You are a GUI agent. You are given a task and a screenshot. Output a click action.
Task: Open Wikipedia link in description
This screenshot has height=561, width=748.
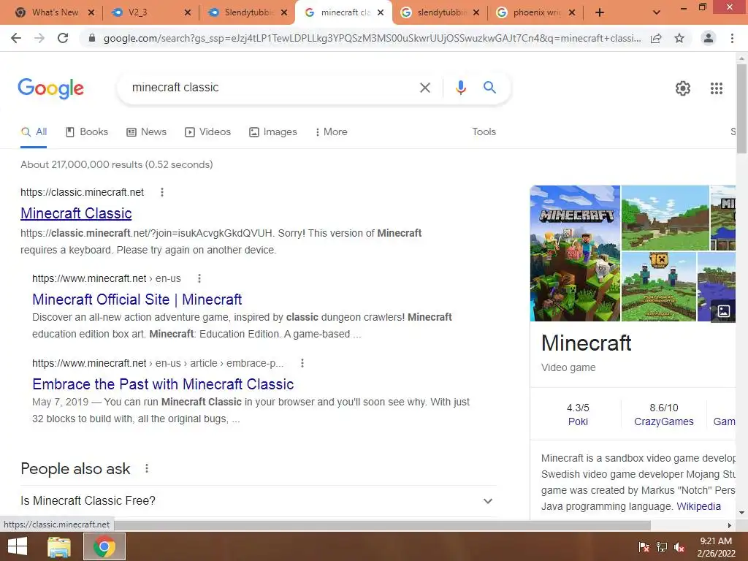click(x=698, y=507)
